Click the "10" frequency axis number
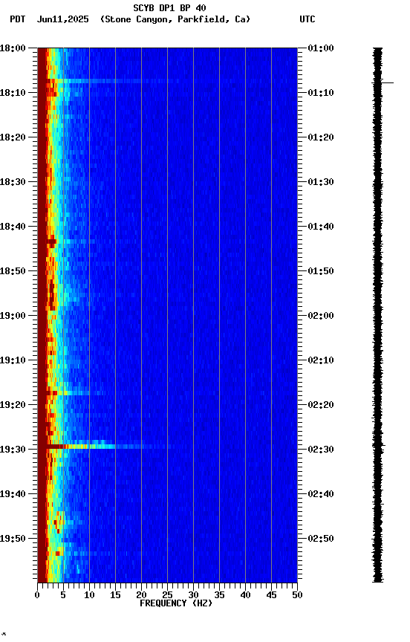 tap(89, 595)
